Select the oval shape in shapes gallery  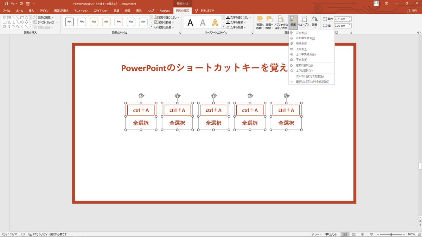(26, 18)
